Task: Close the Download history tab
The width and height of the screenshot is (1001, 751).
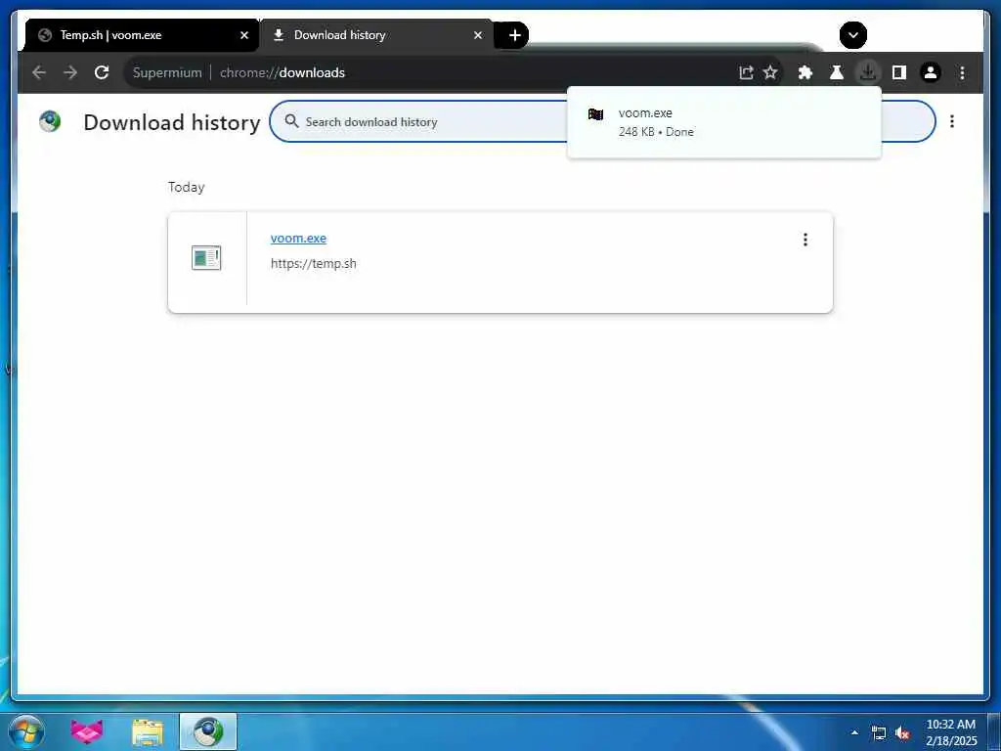Action: (x=477, y=35)
